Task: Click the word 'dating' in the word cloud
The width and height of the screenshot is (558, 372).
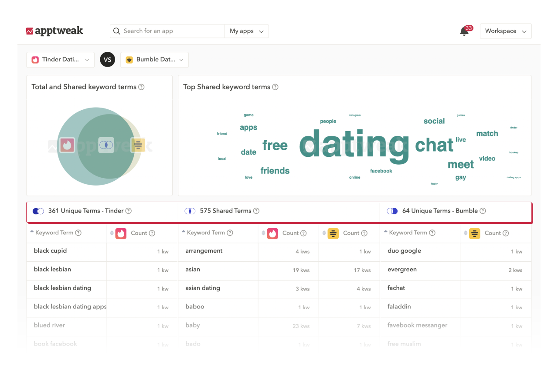Action: click(x=354, y=146)
